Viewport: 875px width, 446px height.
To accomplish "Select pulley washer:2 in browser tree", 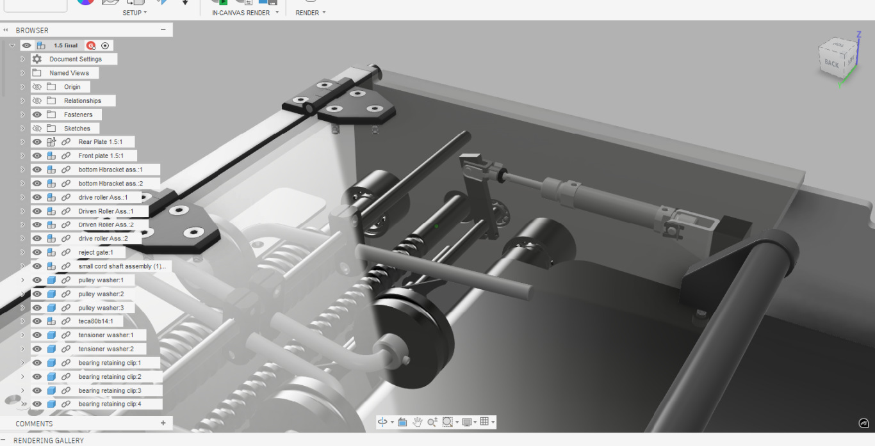I will coord(101,294).
